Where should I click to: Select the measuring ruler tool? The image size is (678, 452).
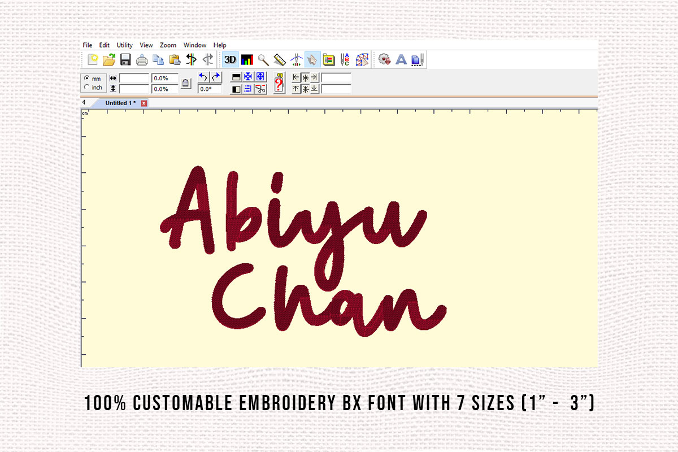click(279, 59)
